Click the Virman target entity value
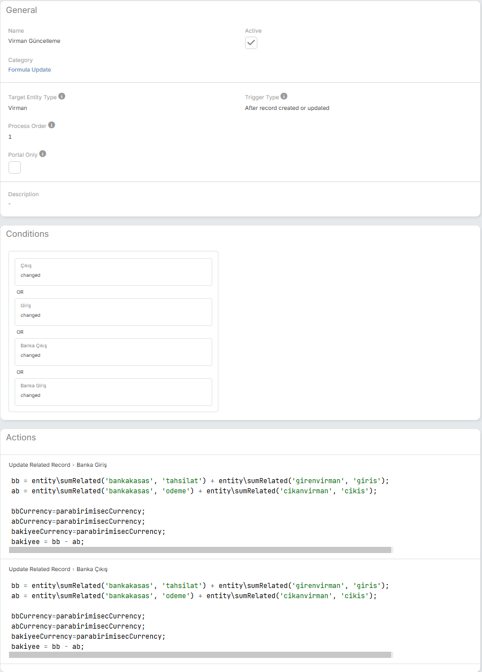 coord(17,108)
